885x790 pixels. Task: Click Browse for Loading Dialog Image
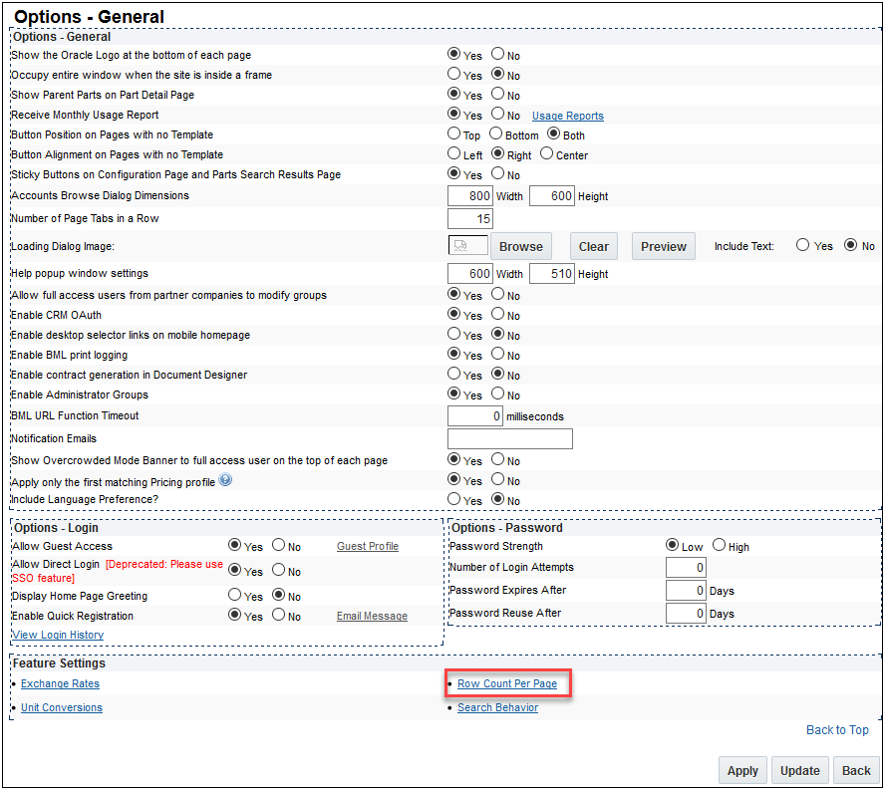pyautogui.click(x=521, y=247)
